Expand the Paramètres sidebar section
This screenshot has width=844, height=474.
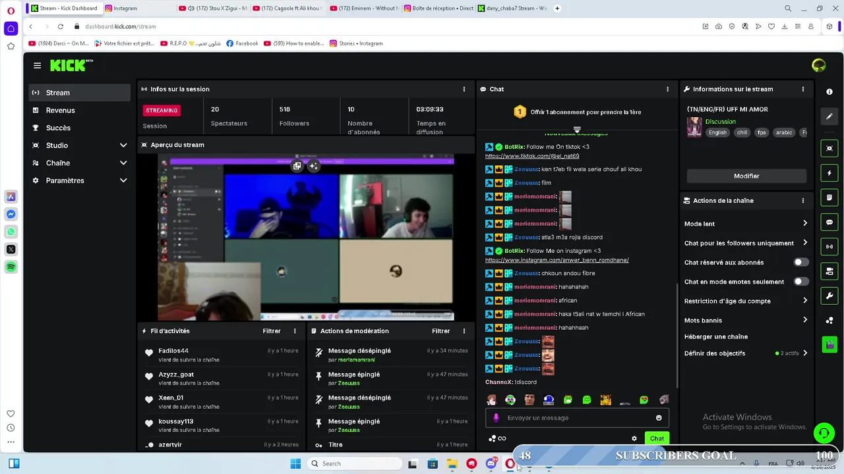point(123,180)
